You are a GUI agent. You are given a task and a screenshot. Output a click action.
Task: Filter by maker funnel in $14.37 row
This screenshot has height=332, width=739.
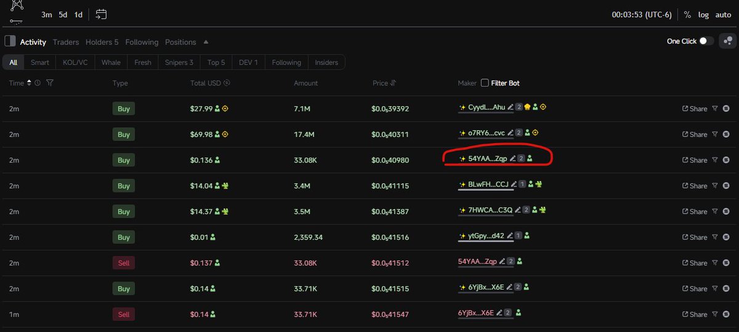click(x=715, y=211)
